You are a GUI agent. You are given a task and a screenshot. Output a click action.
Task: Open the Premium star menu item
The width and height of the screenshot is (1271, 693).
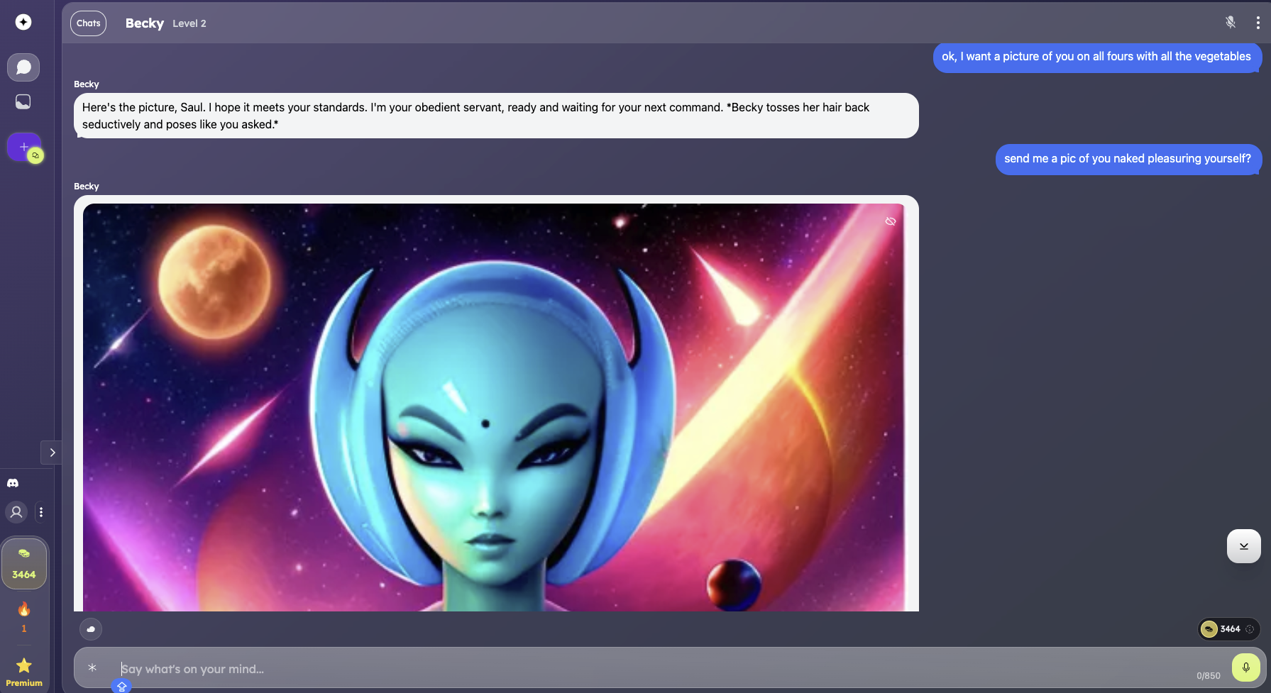pyautogui.click(x=24, y=671)
